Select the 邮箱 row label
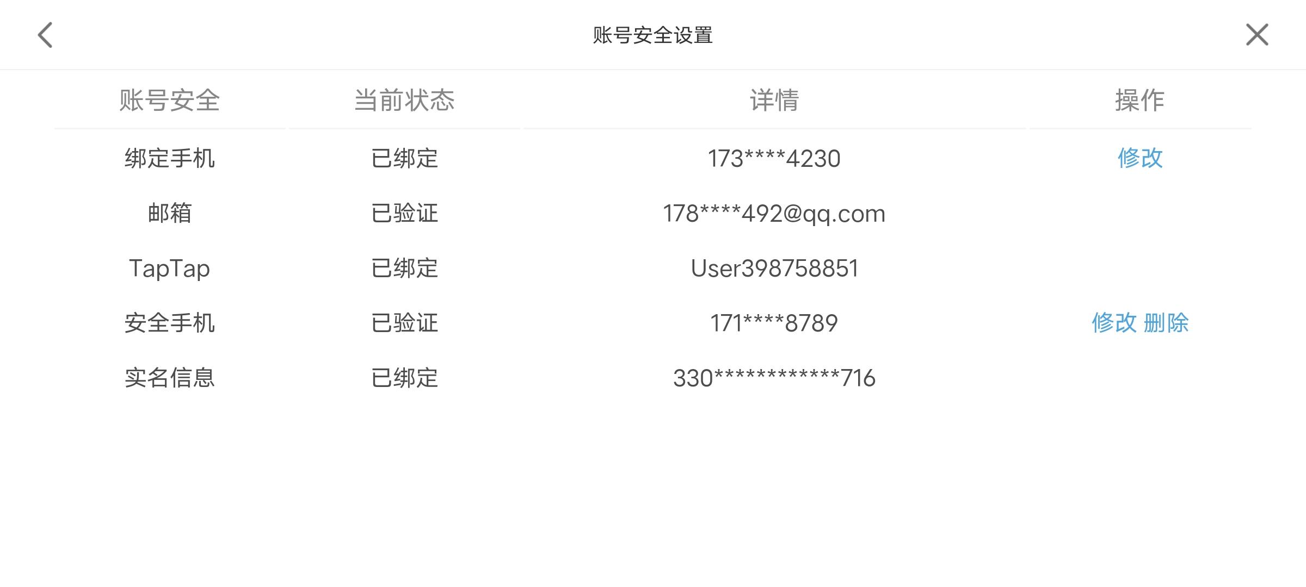The height and width of the screenshot is (587, 1306). pyautogui.click(x=170, y=213)
